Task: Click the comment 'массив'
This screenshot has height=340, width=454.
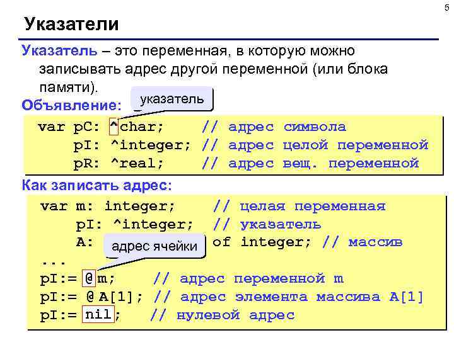Action: 375,242
